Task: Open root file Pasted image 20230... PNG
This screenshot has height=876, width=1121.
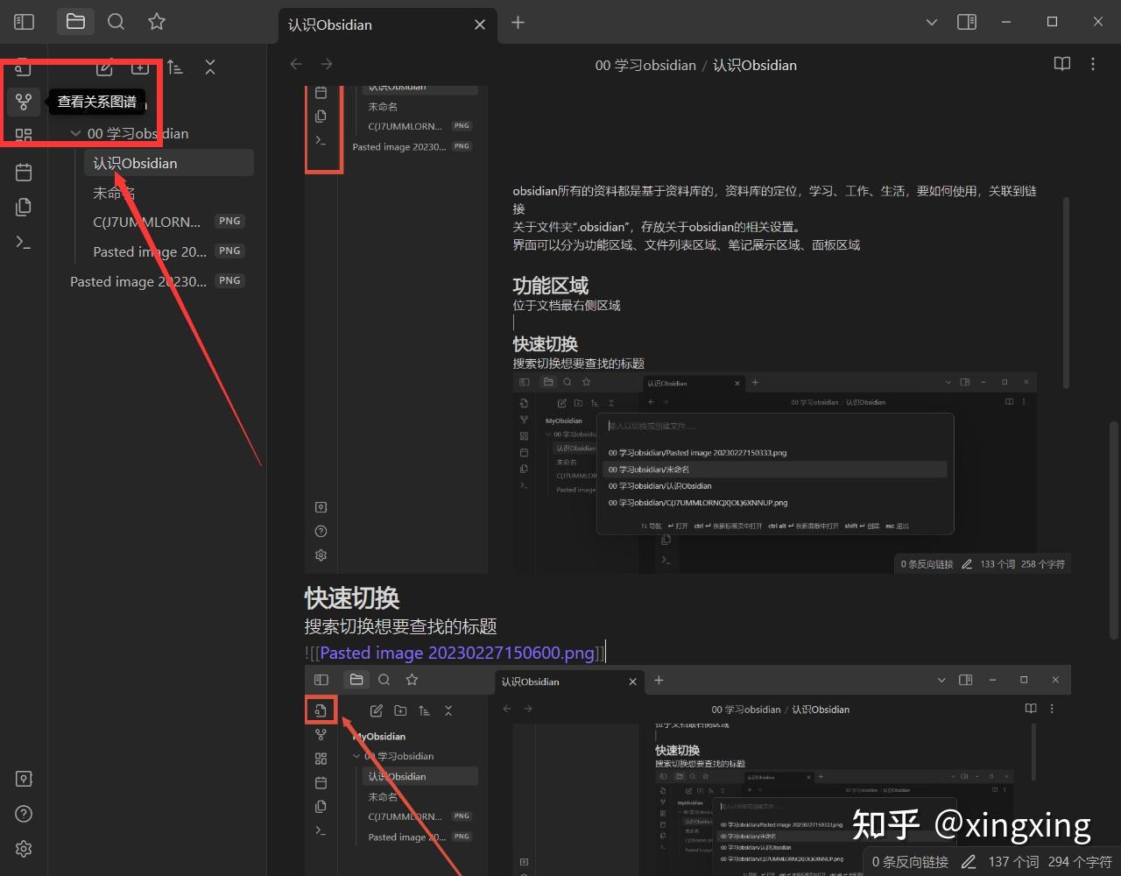Action: click(158, 281)
